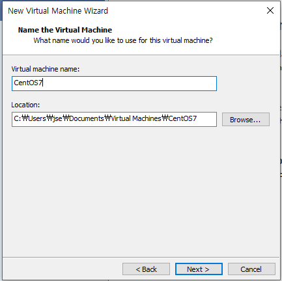Place cursor on 'Virtual Machines' in location path
The height and width of the screenshot is (281, 282).
(x=136, y=118)
